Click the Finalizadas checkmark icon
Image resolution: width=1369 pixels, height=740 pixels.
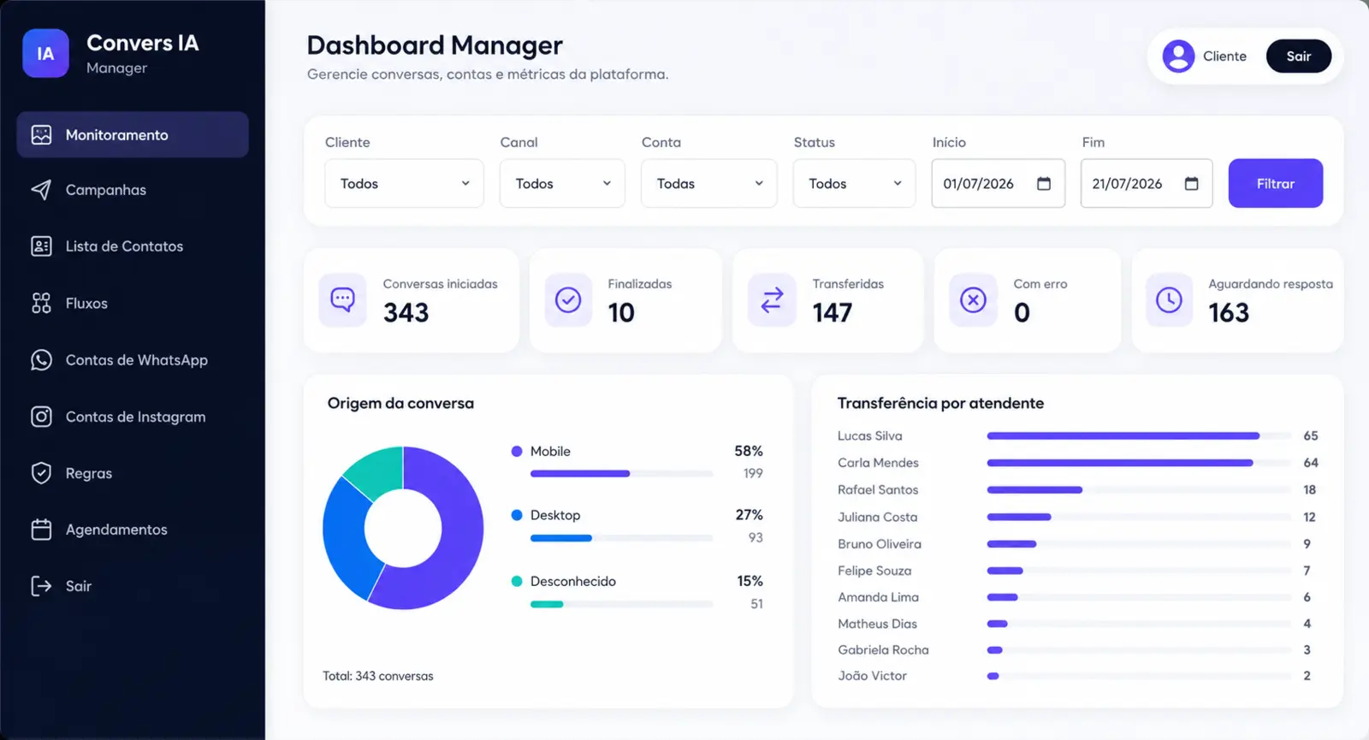[x=568, y=299]
